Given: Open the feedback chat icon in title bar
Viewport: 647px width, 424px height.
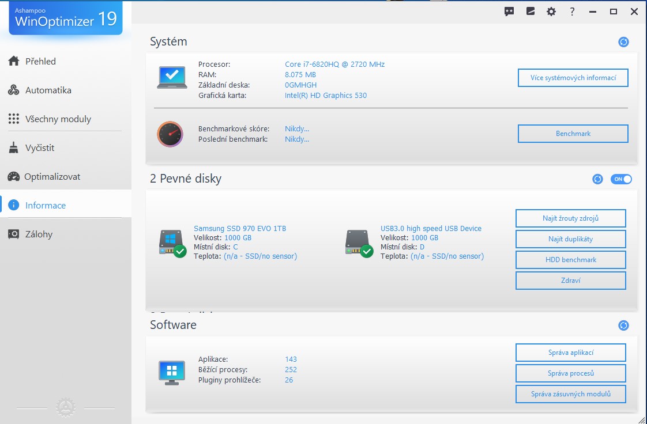Looking at the screenshot, I should tap(509, 12).
